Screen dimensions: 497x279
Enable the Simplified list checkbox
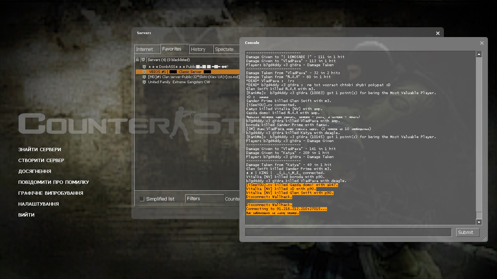142,199
